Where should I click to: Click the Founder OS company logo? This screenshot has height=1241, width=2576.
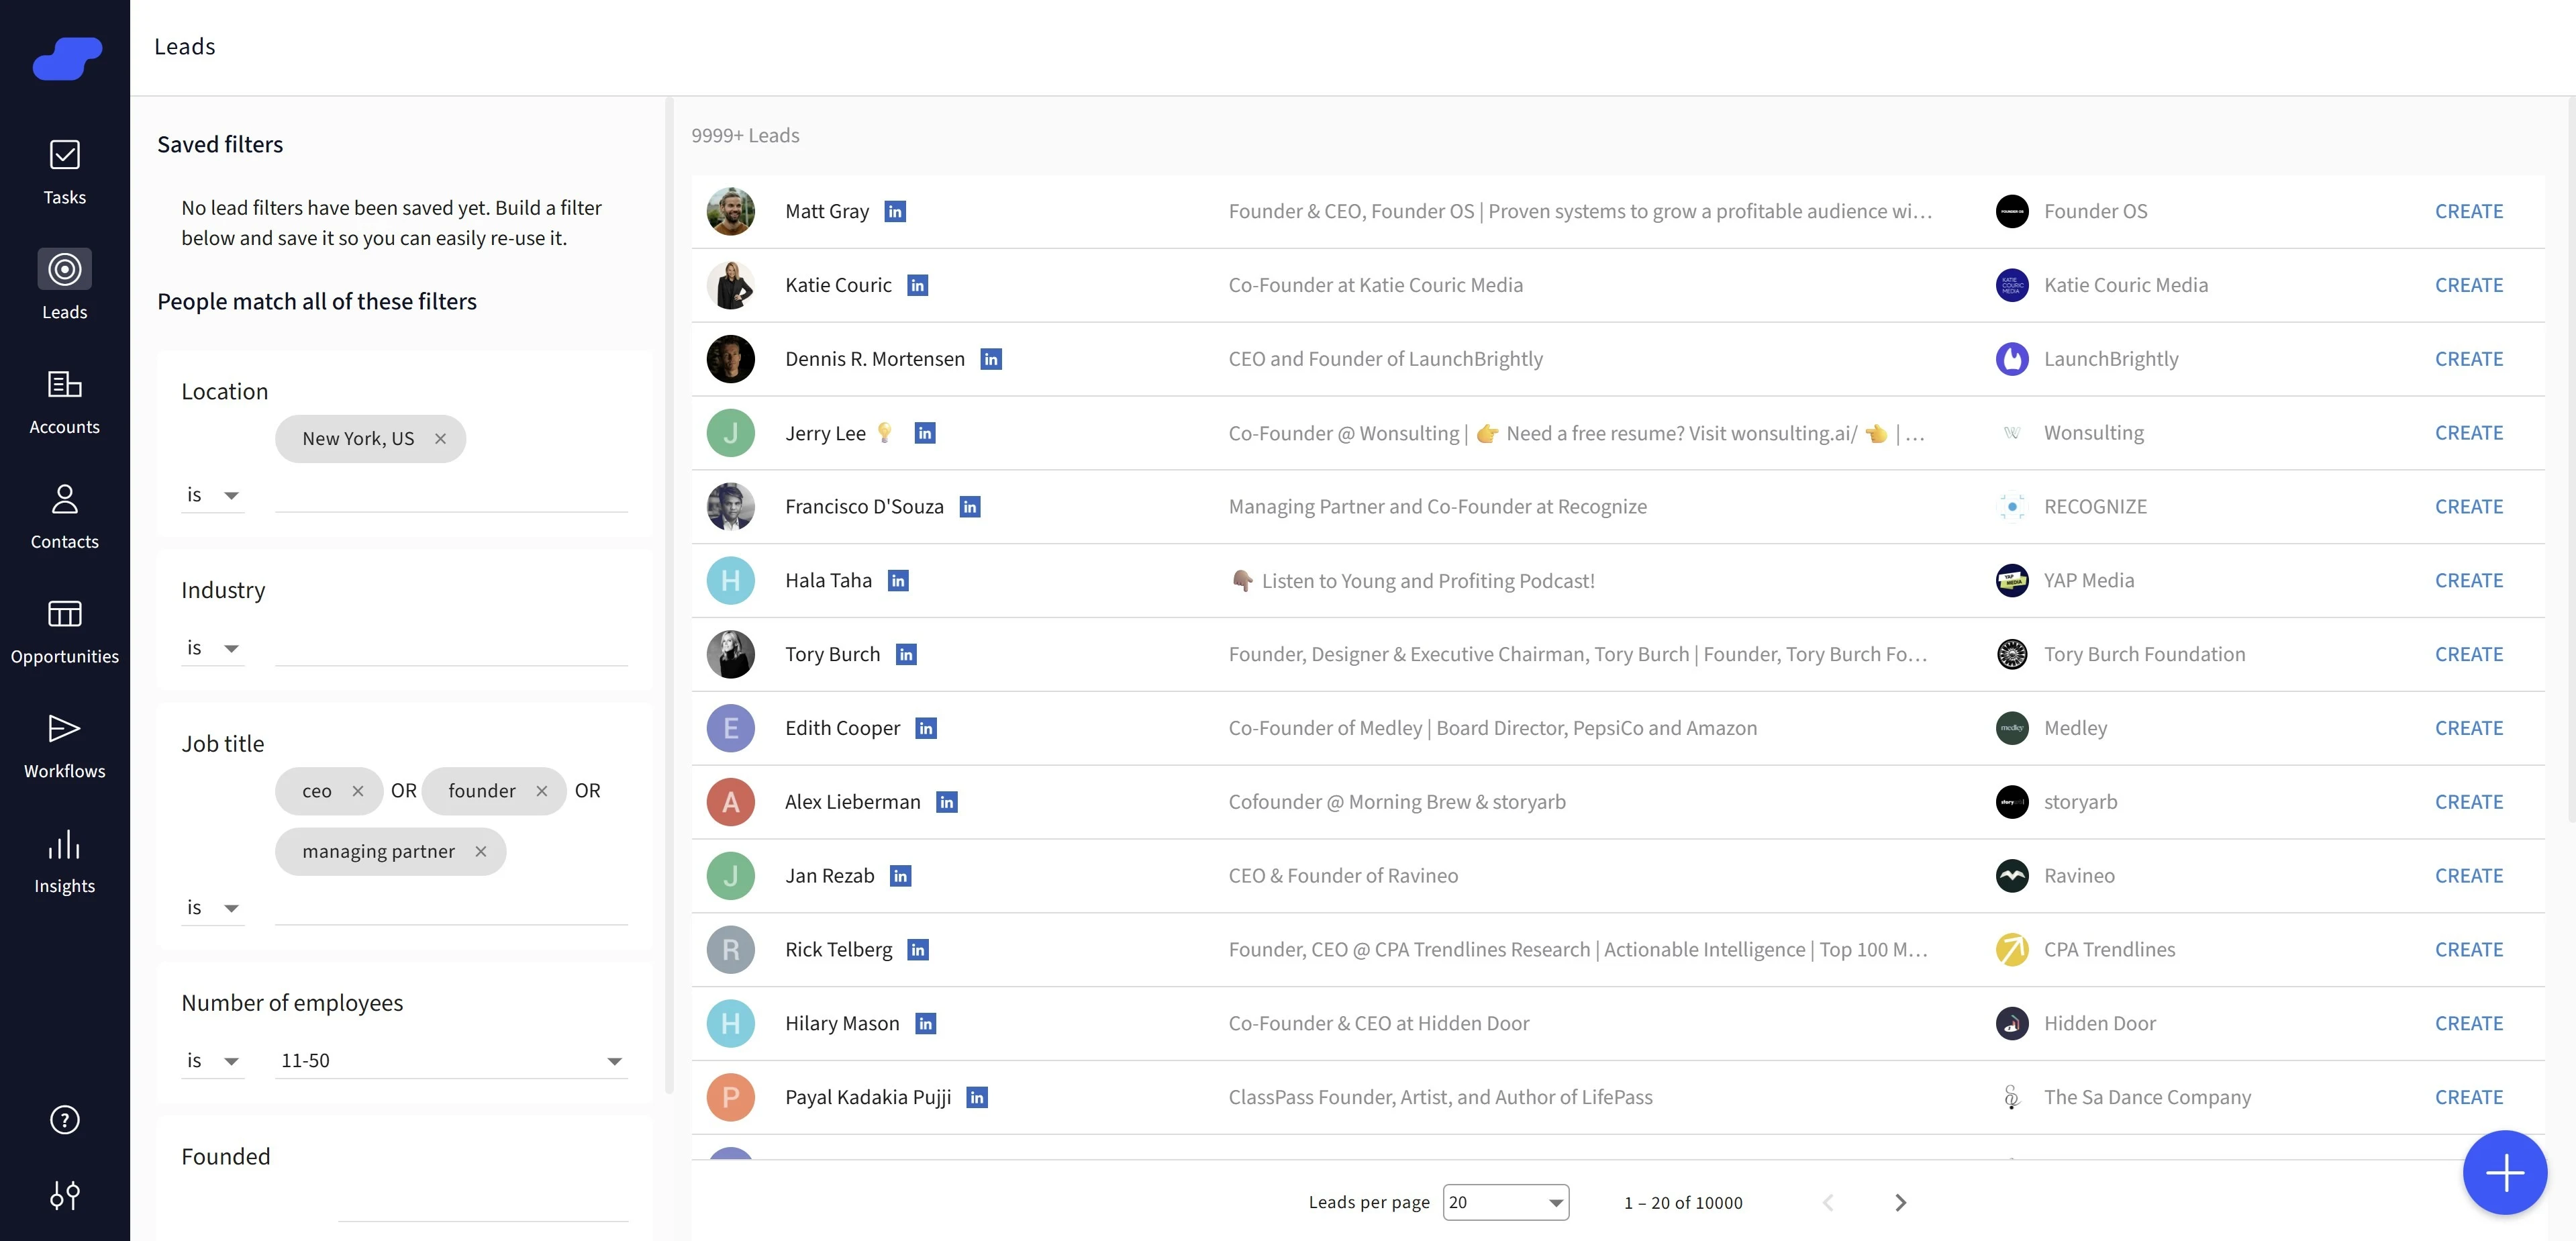click(x=2012, y=212)
